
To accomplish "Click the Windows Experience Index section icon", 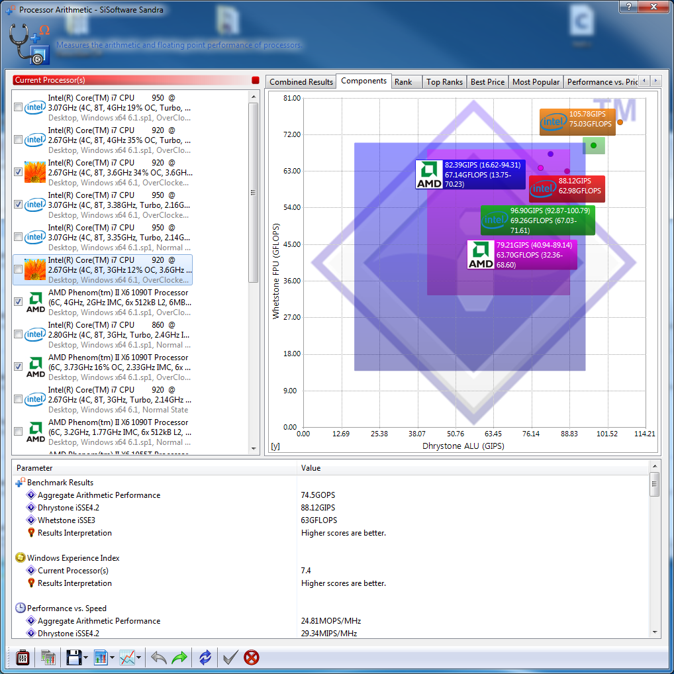I will [x=21, y=557].
